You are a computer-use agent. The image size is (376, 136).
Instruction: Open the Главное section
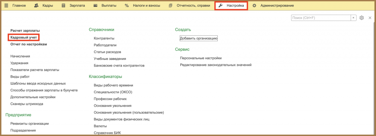pyautogui.click(x=19, y=6)
